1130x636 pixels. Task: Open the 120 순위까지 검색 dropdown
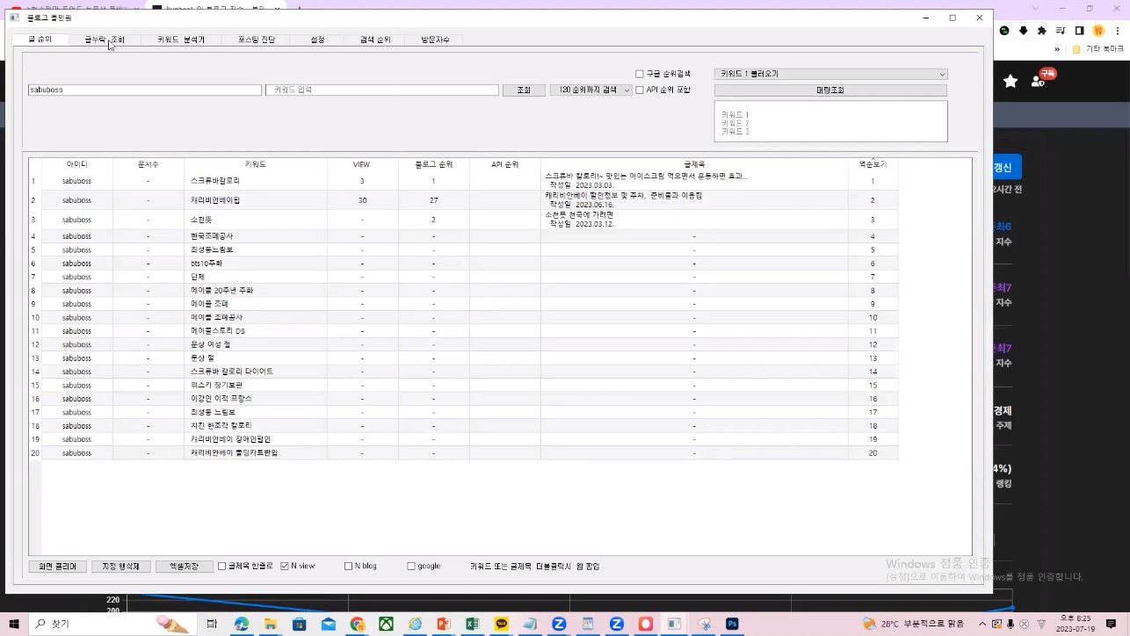(x=590, y=90)
